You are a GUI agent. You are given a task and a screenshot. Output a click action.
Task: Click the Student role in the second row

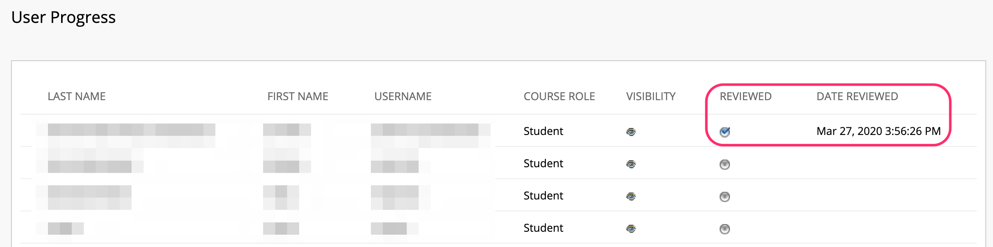543,163
